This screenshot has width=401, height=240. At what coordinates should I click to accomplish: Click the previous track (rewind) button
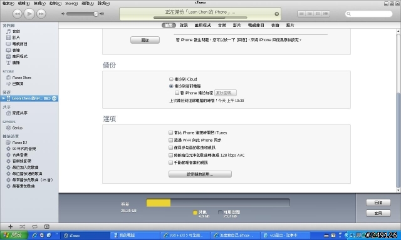coord(17,14)
